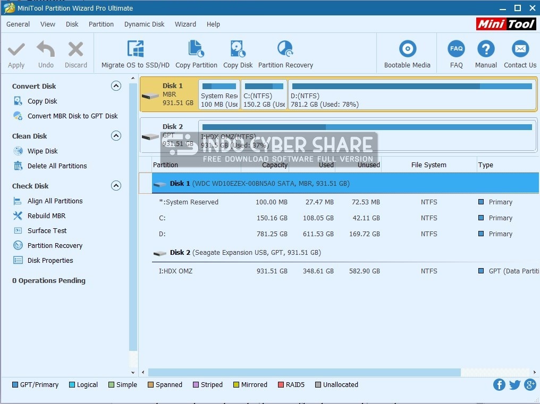Viewport: 540px width, 404px height.
Task: Open the Facebook share icon
Action: pos(499,384)
